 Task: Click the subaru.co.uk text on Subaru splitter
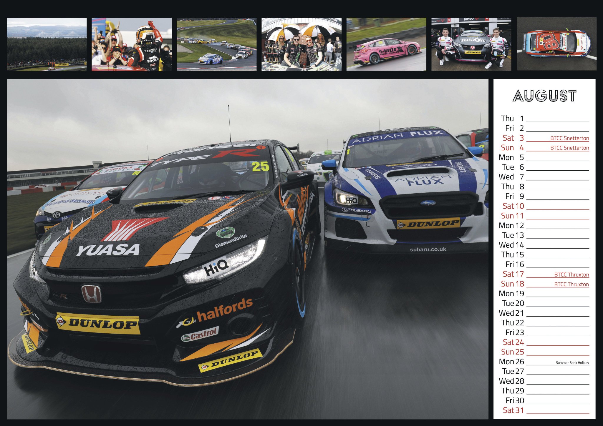(x=428, y=249)
